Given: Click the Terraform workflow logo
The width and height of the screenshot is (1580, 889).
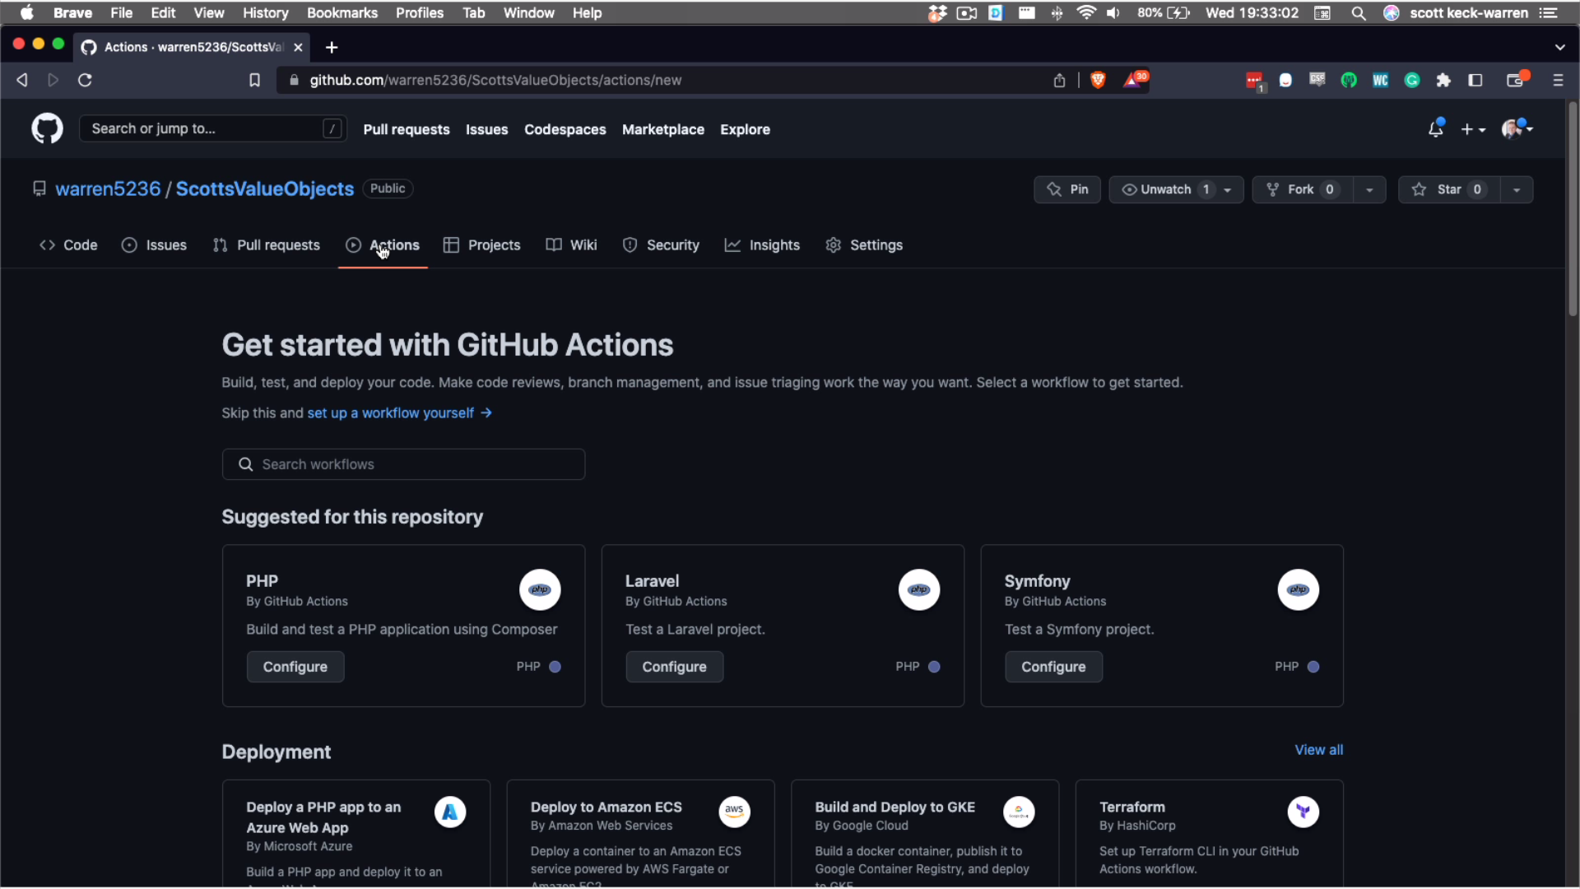Looking at the screenshot, I should (1303, 812).
